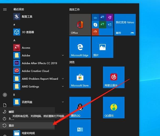Select 关机 shut down in power menu

pyautogui.click(x=27, y=119)
